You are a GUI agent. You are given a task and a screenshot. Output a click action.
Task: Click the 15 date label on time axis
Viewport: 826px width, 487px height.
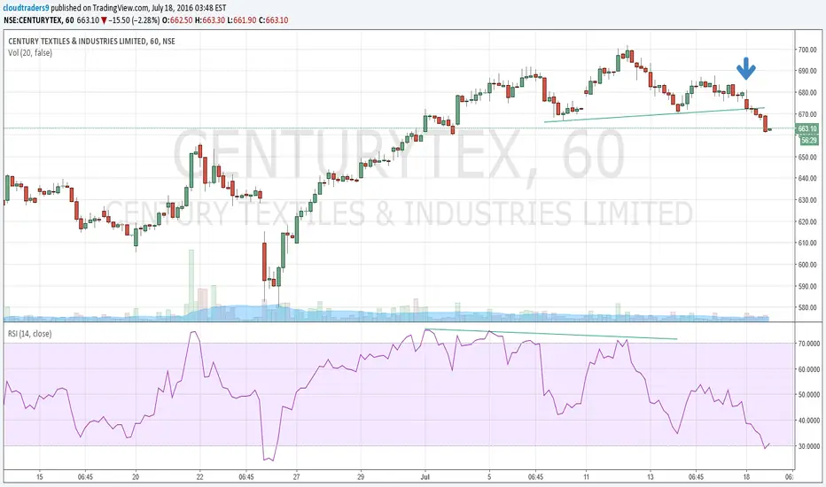coord(40,477)
